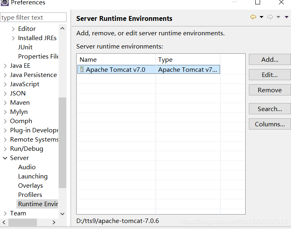
Task: Click the Apache Tomcat server icon in row
Action: 81,69
